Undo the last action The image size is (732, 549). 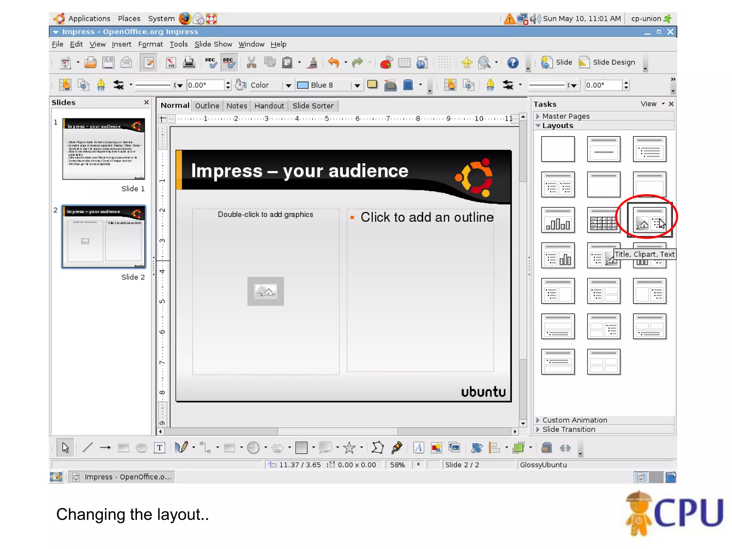(x=333, y=63)
